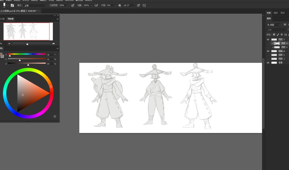Click the symmetry butterfly icon
The height and width of the screenshot is (170, 289).
[x=144, y=5]
